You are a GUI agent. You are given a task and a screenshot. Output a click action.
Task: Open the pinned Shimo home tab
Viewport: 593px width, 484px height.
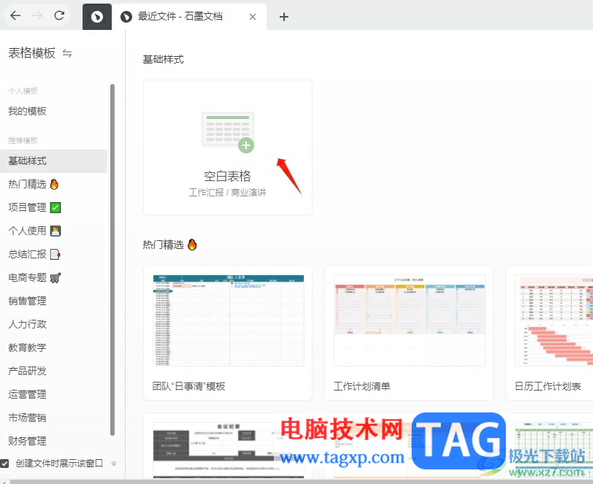(97, 17)
